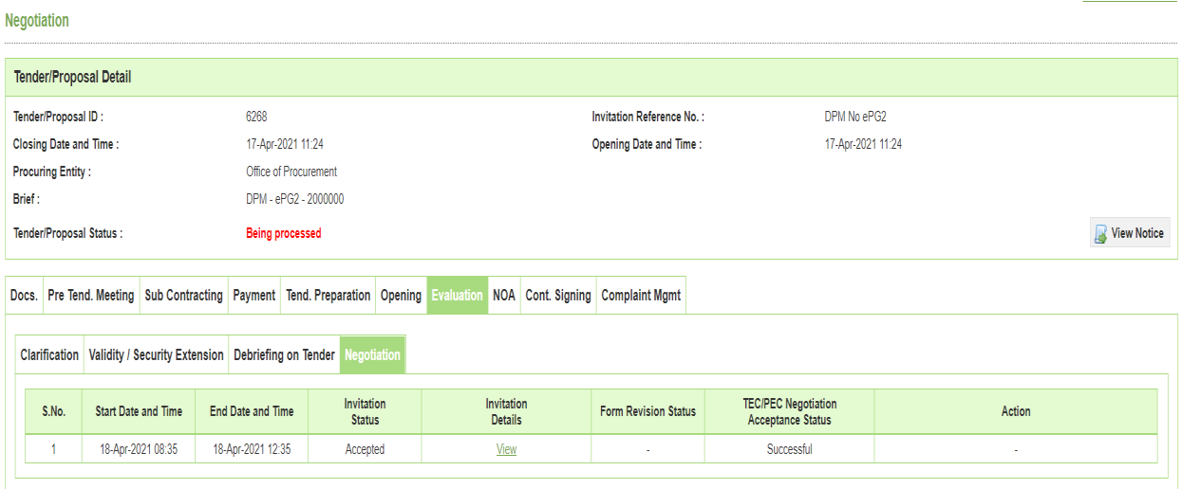
Task: Open the Validity / Security Extension sub-tab
Action: (157, 355)
